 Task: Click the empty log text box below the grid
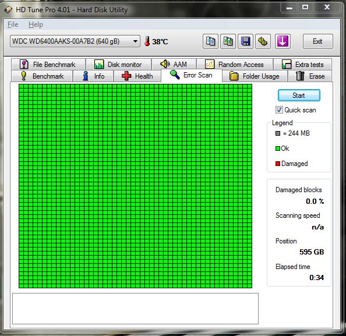coord(135,309)
